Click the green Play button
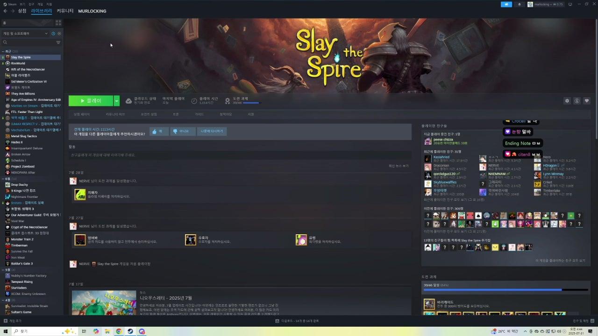Viewport: 598px width, 336px height. coord(91,101)
